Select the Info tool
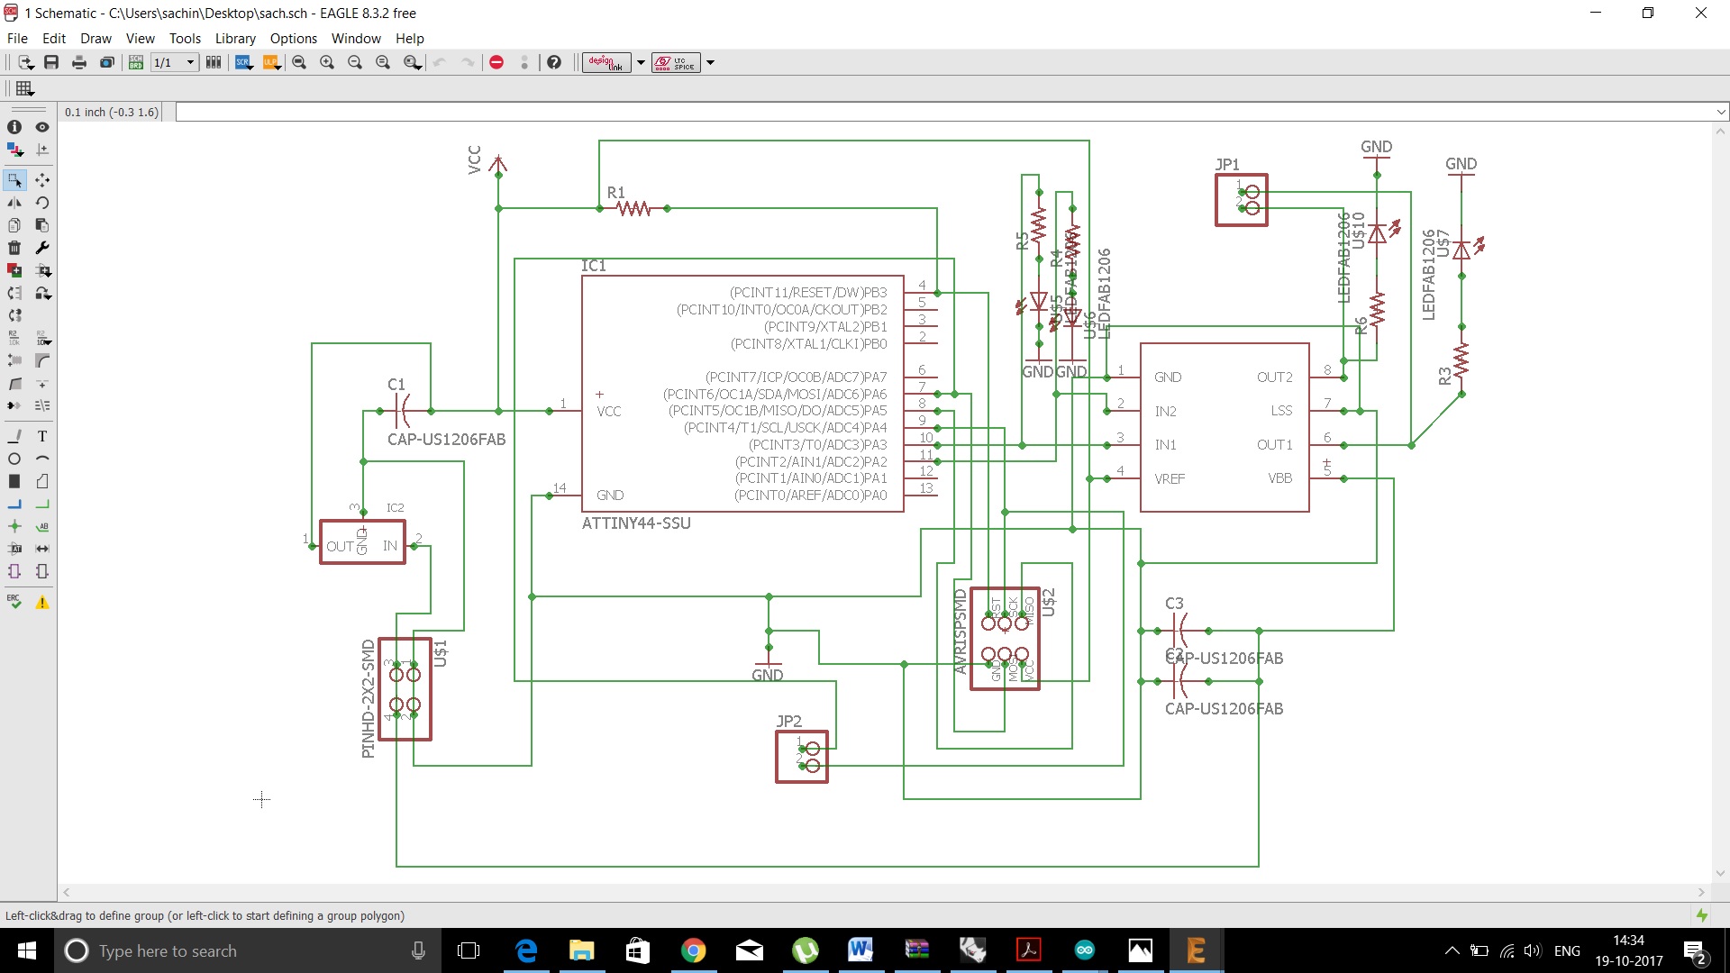This screenshot has width=1730, height=973. tap(14, 127)
